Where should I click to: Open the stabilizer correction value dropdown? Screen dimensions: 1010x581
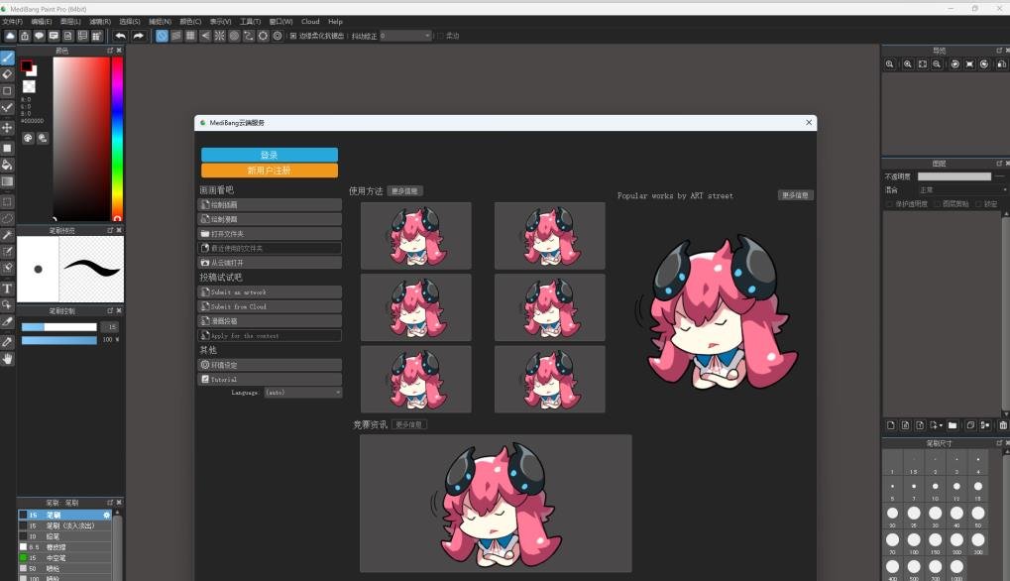[x=405, y=36]
